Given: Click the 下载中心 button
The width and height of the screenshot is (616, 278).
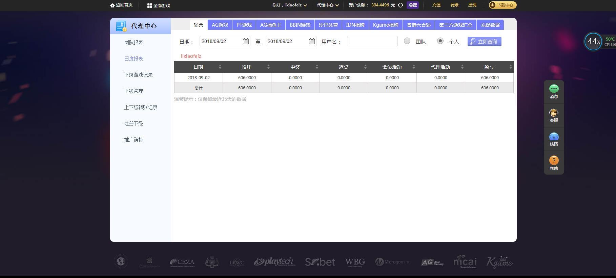Looking at the screenshot, I should (502, 5).
